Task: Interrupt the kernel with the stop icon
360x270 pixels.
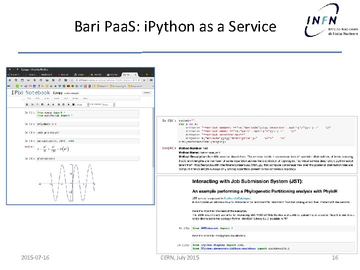Action: [73, 104]
